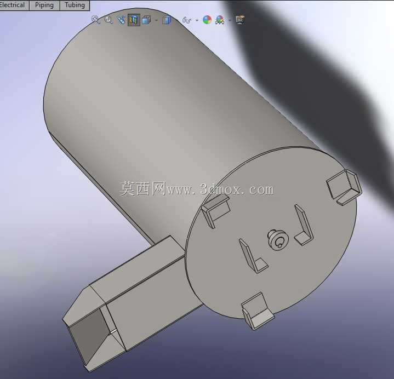The height and width of the screenshot is (379, 394).
Task: Select the Zoom to Area tool
Action: point(109,20)
